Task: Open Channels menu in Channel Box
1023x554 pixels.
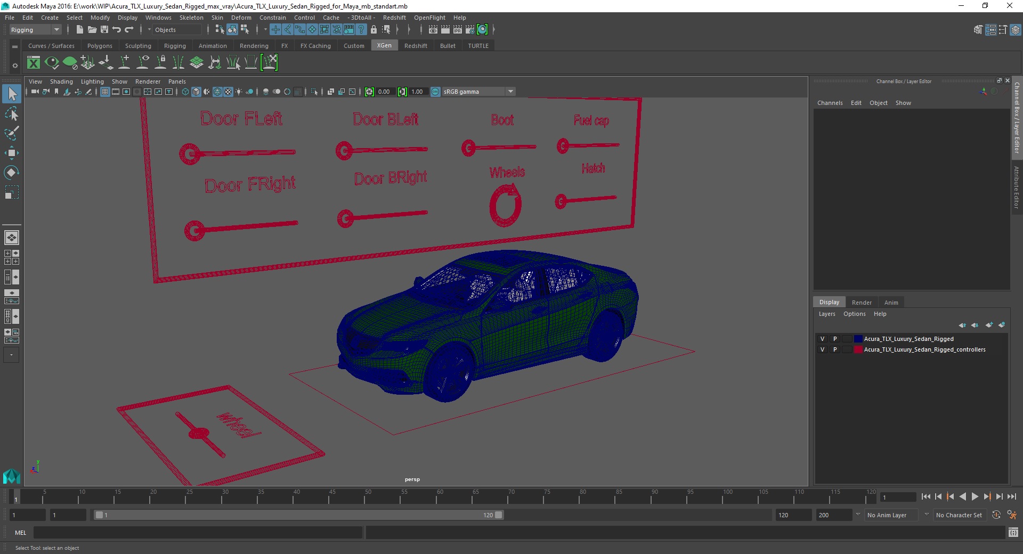Action: (x=830, y=103)
